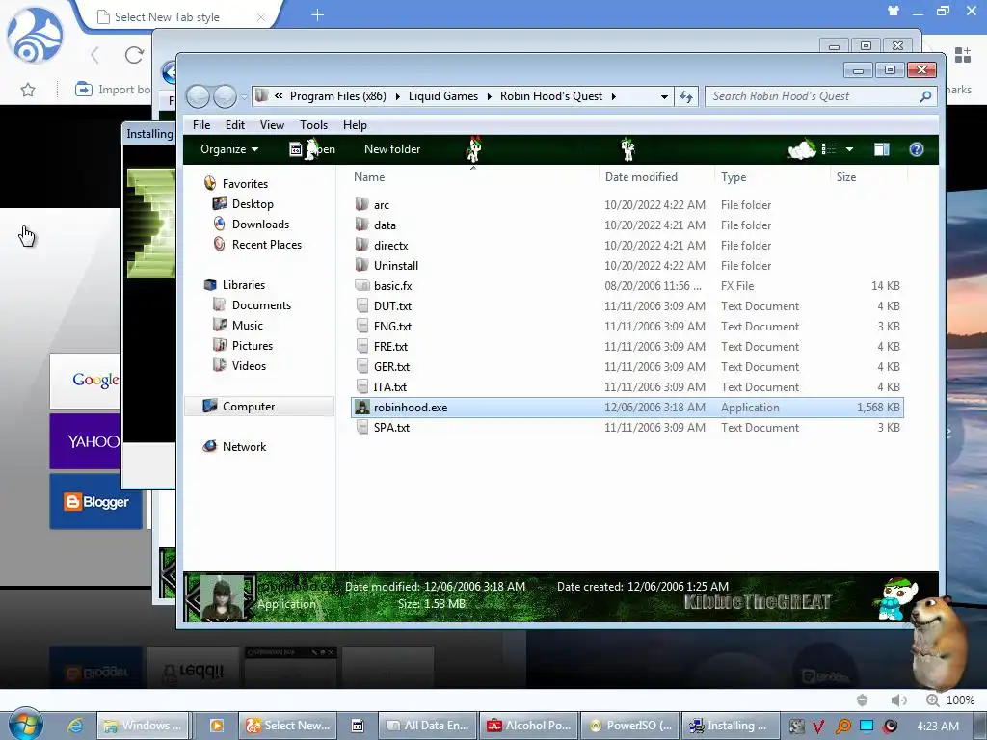Open a new browser tab with plus
This screenshot has width=987, height=740.
(x=317, y=15)
